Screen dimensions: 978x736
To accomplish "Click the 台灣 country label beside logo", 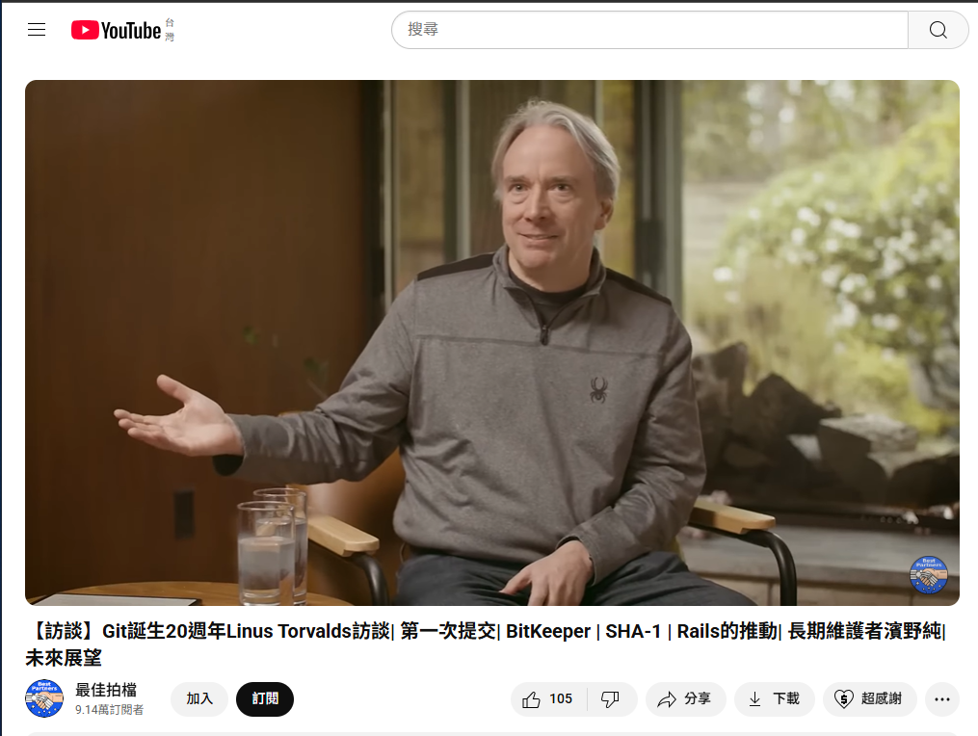I will tap(170, 30).
